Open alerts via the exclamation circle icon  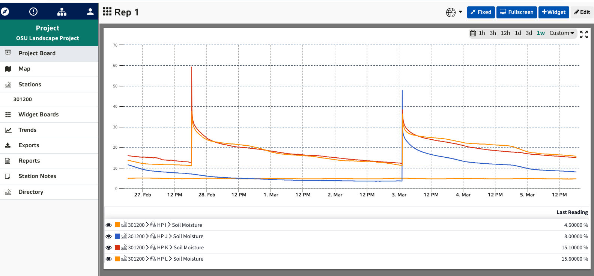click(x=33, y=12)
